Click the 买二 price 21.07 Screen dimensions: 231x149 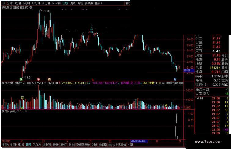(x=216, y=39)
